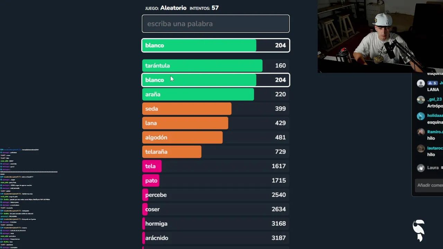Select the 'araña' guess row
The width and height of the screenshot is (443, 249).
click(x=216, y=94)
